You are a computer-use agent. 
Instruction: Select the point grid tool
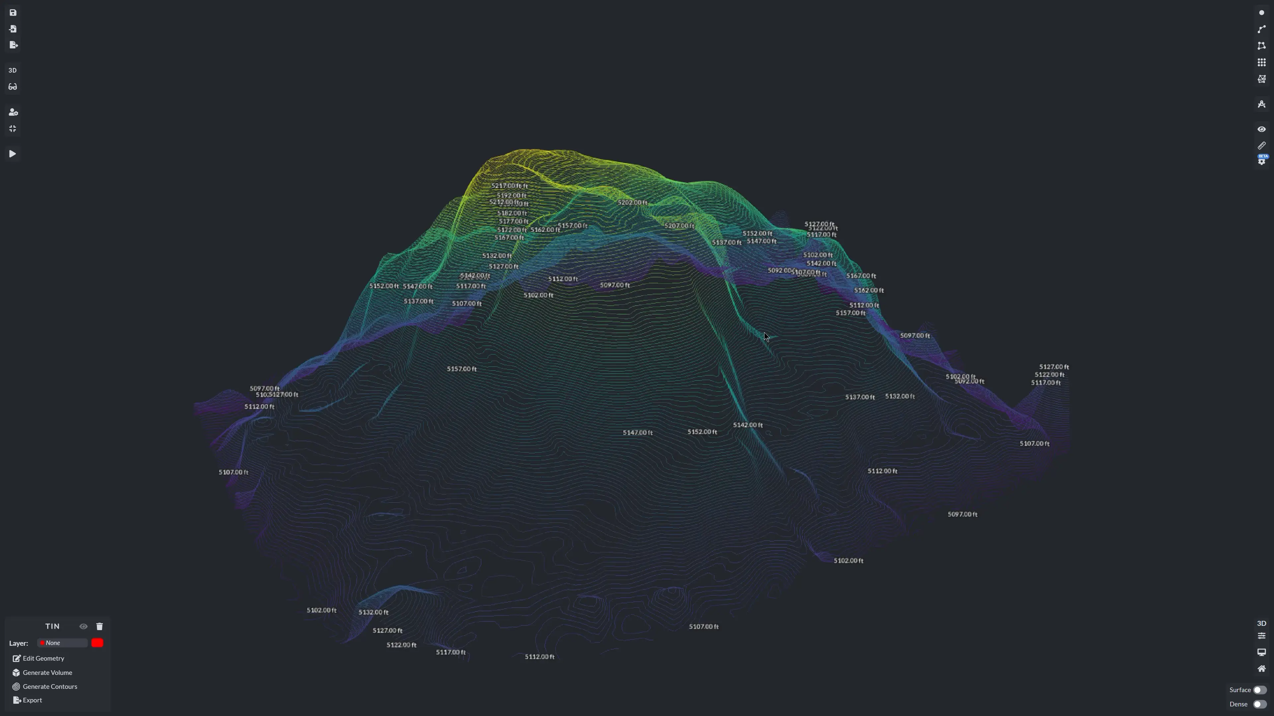tap(1261, 62)
